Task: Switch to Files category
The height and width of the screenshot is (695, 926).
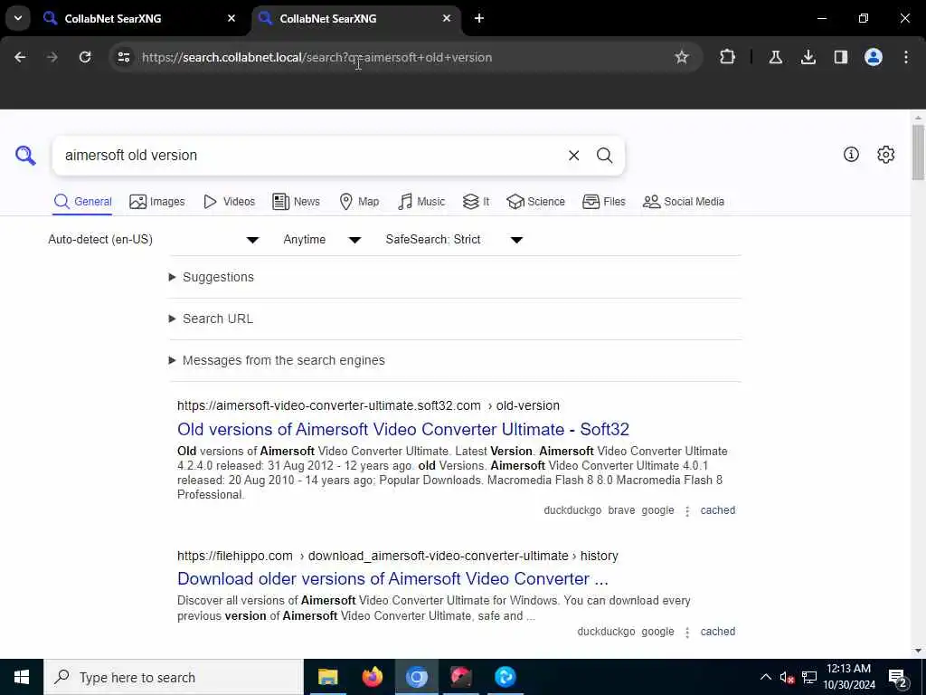Action: pyautogui.click(x=603, y=202)
